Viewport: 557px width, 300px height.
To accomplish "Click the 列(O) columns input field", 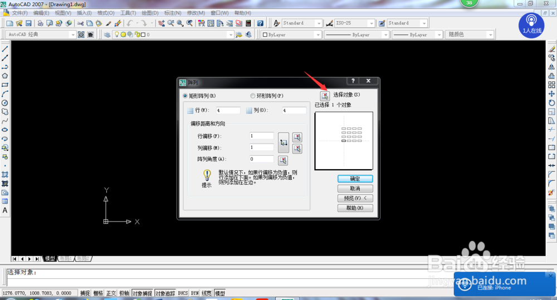I will click(x=294, y=110).
